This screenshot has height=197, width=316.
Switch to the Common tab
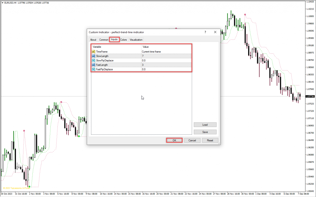104,40
